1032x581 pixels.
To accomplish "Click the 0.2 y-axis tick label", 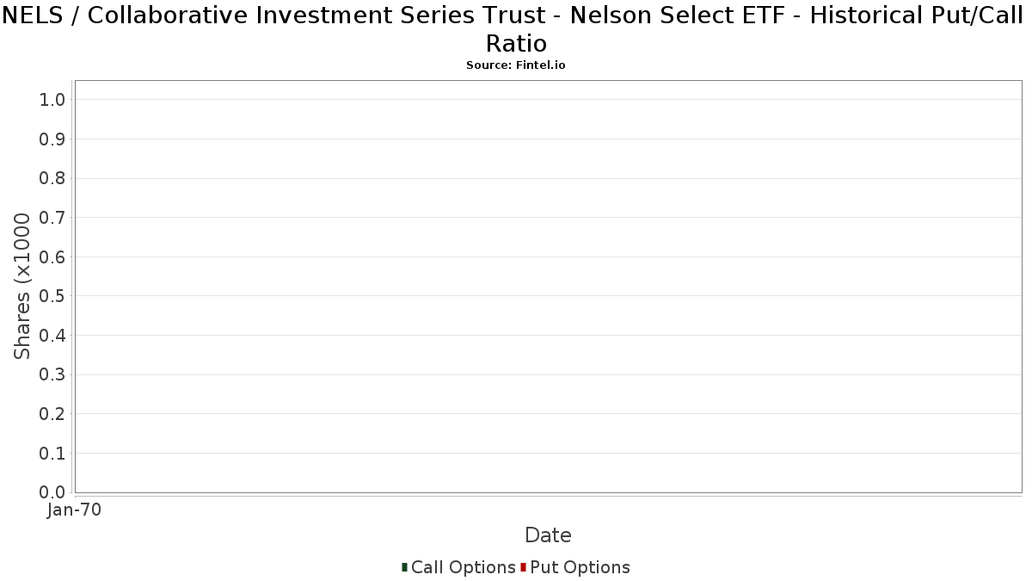I will pyautogui.click(x=52, y=414).
